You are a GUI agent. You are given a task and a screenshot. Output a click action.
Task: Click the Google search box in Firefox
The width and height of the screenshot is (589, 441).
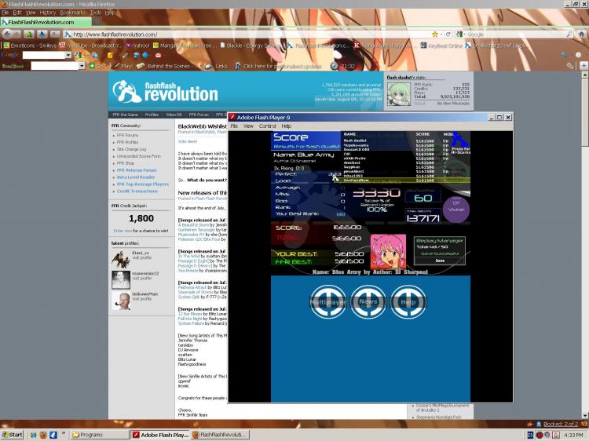coord(514,35)
